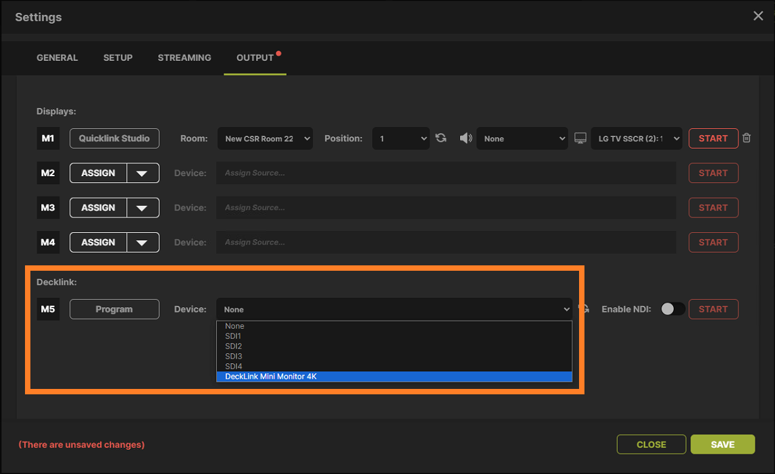This screenshot has width=775, height=474.
Task: Enable NDI output for M5
Action: point(672,309)
